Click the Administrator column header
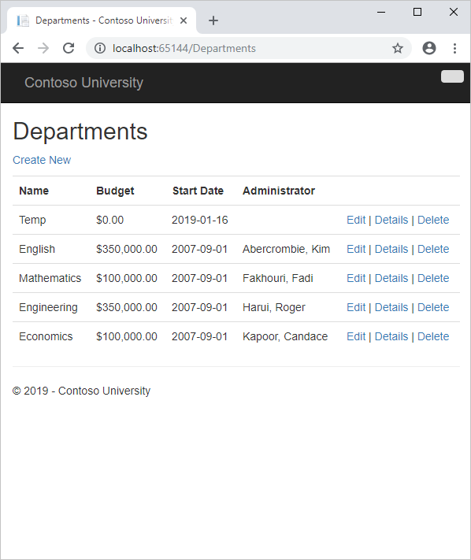This screenshot has width=471, height=560. pyautogui.click(x=279, y=191)
